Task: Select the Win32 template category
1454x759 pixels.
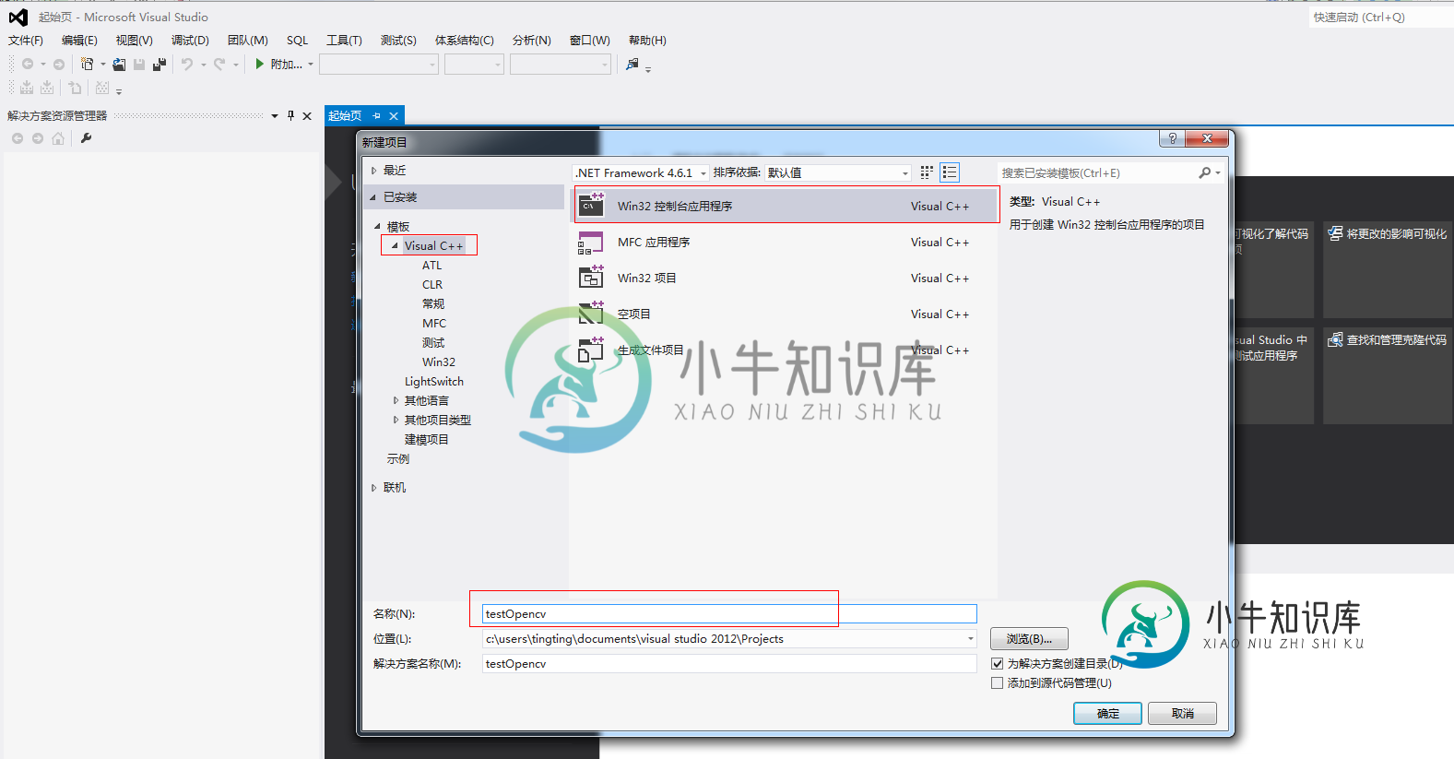Action: click(x=439, y=362)
